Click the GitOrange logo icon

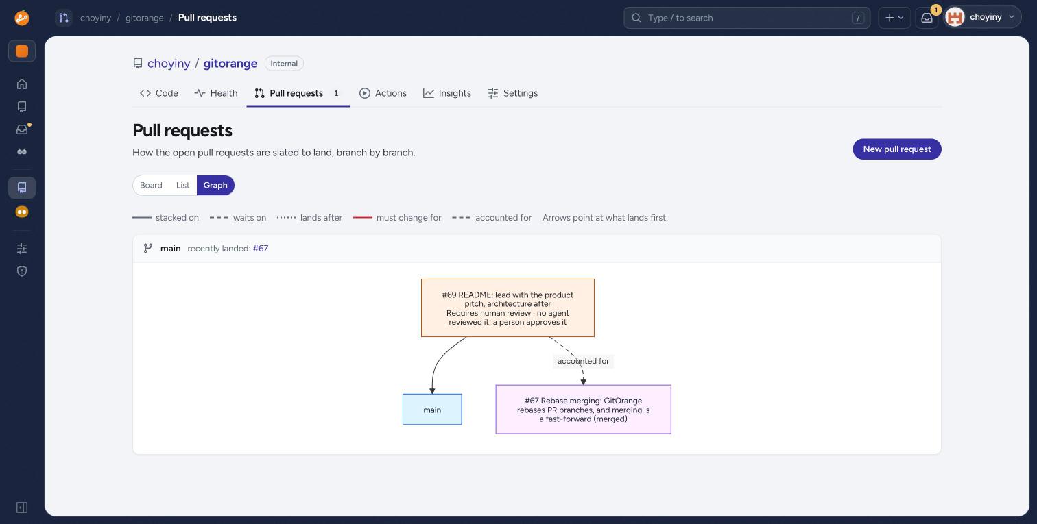pyautogui.click(x=22, y=18)
